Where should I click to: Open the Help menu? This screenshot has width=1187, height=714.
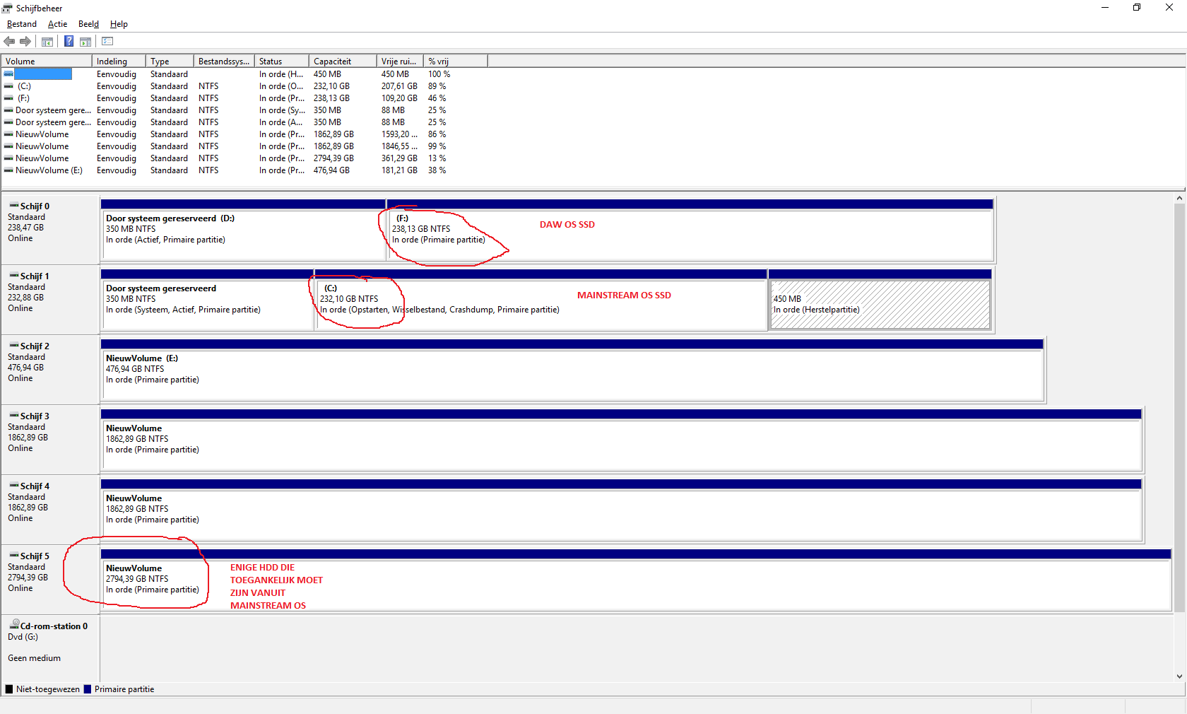(x=119, y=24)
